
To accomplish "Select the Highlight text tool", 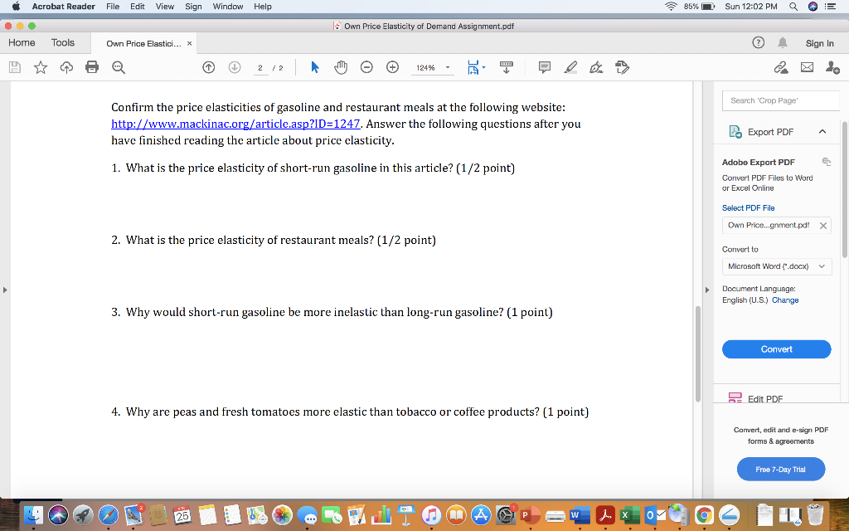I will (x=570, y=67).
